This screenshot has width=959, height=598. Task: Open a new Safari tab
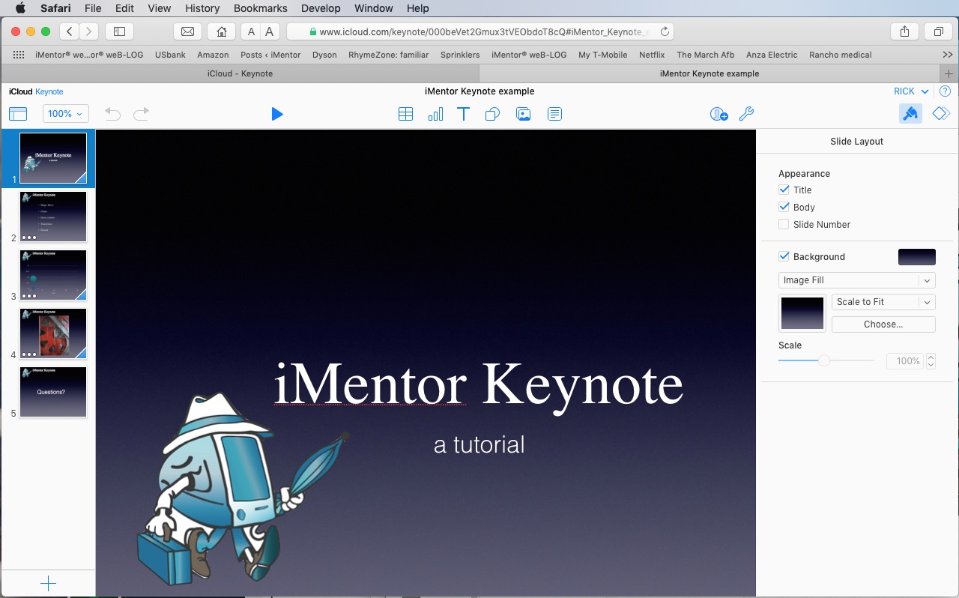coord(949,73)
